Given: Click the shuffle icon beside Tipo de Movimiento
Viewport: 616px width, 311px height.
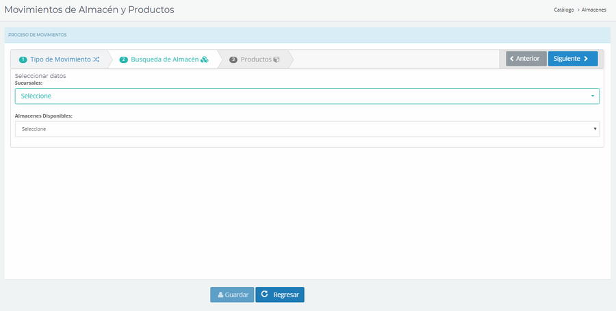Looking at the screenshot, I should tap(97, 59).
